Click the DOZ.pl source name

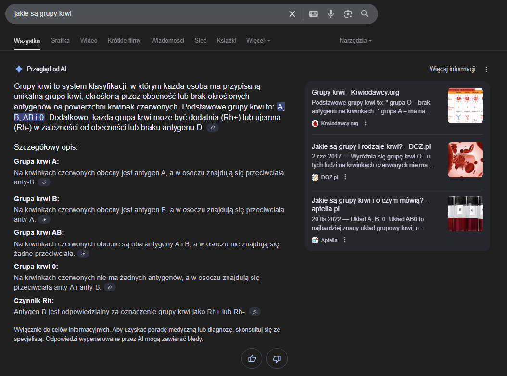329,177
